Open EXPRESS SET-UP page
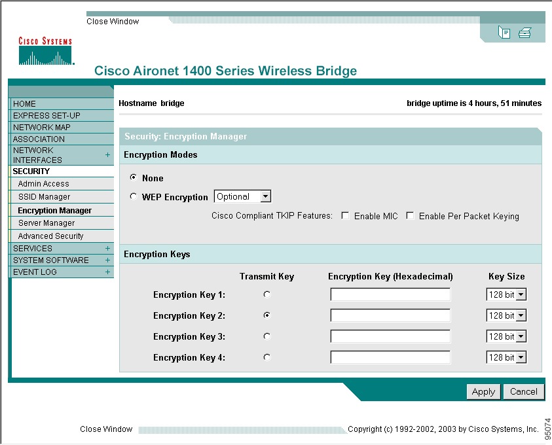This screenshot has width=552, height=445. (62, 115)
